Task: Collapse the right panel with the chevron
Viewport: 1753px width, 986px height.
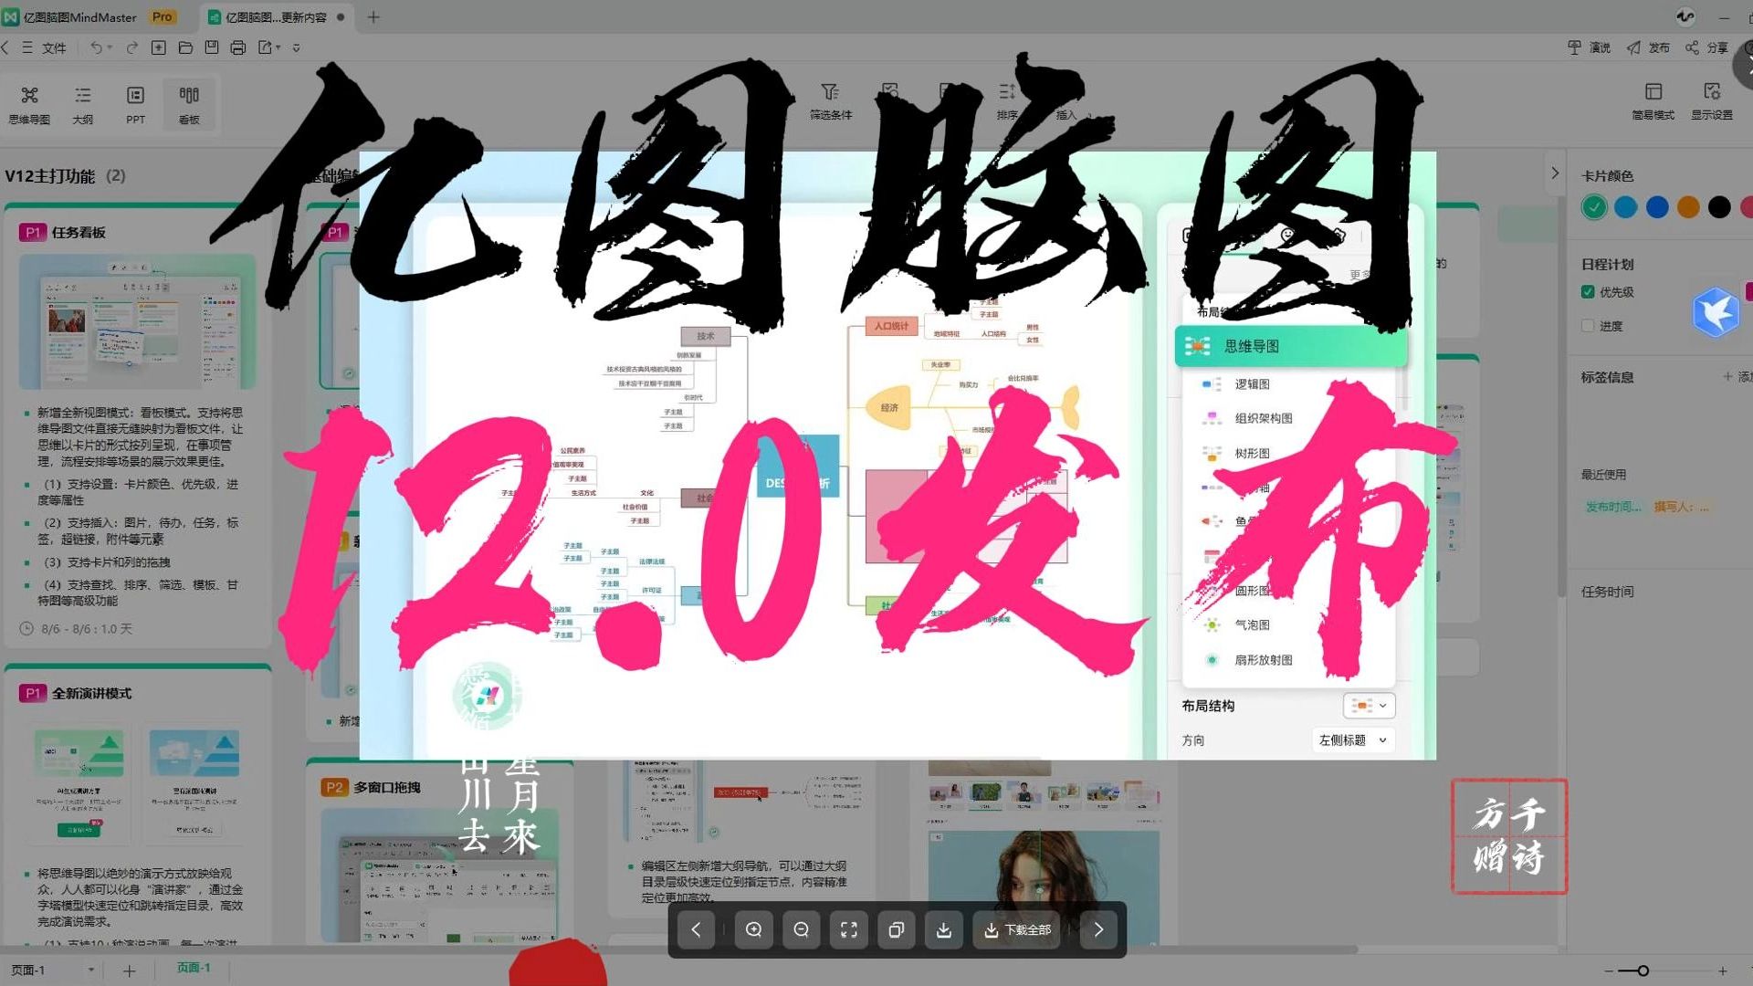Action: tap(1555, 173)
